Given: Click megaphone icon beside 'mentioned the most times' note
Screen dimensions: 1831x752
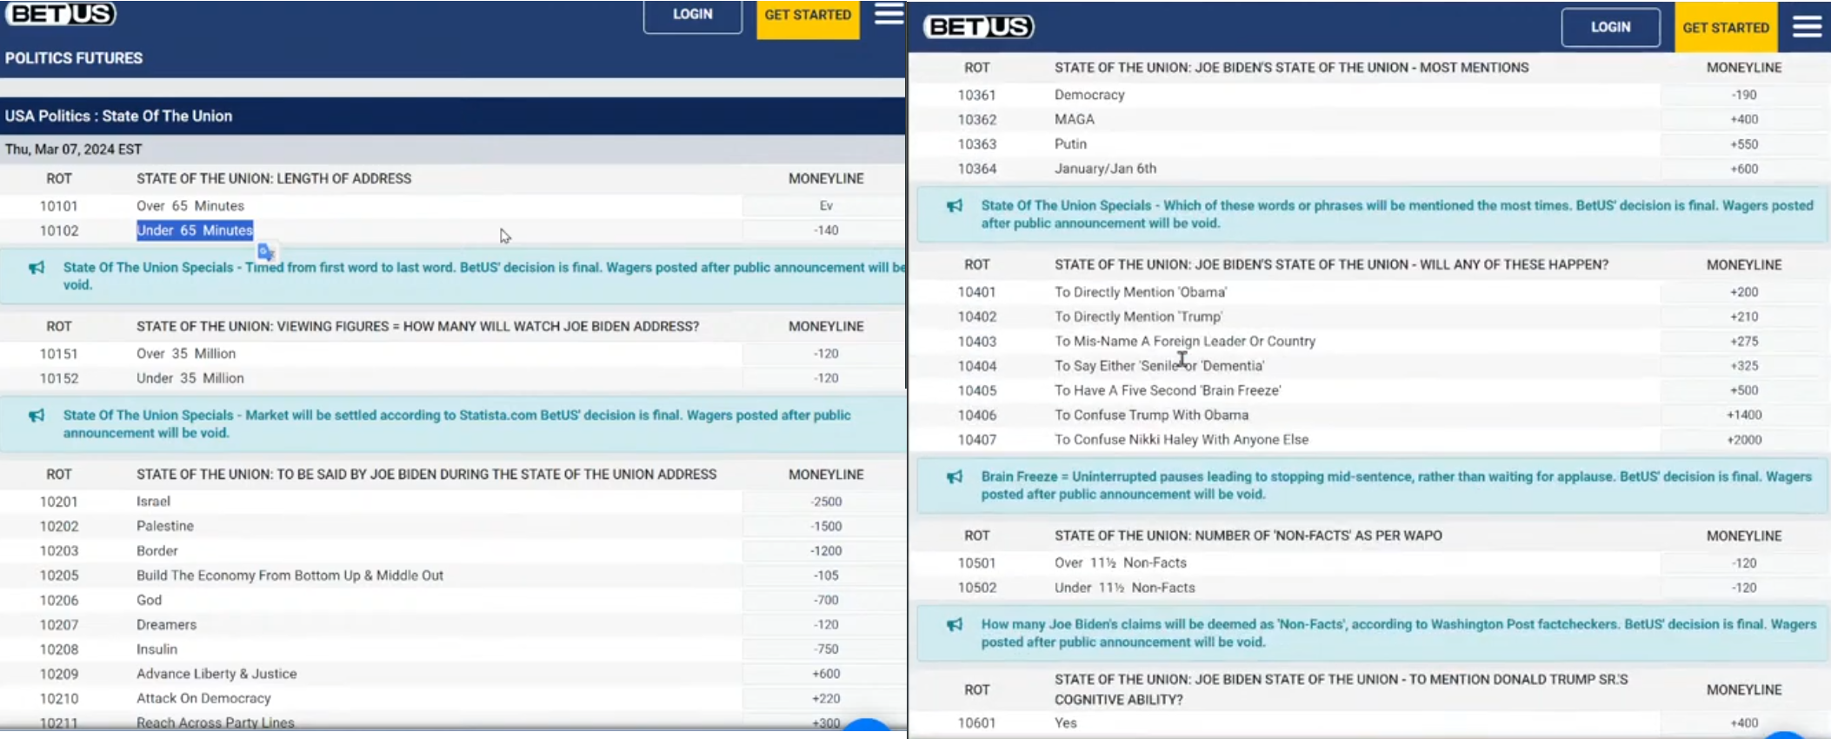Looking at the screenshot, I should point(955,206).
